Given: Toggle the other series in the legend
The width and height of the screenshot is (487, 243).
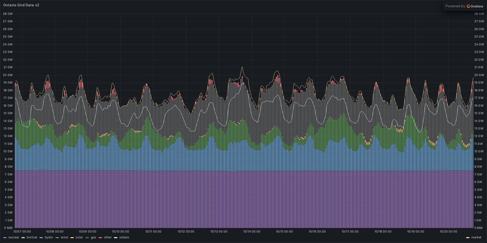Looking at the screenshot, I should click(x=108, y=237).
